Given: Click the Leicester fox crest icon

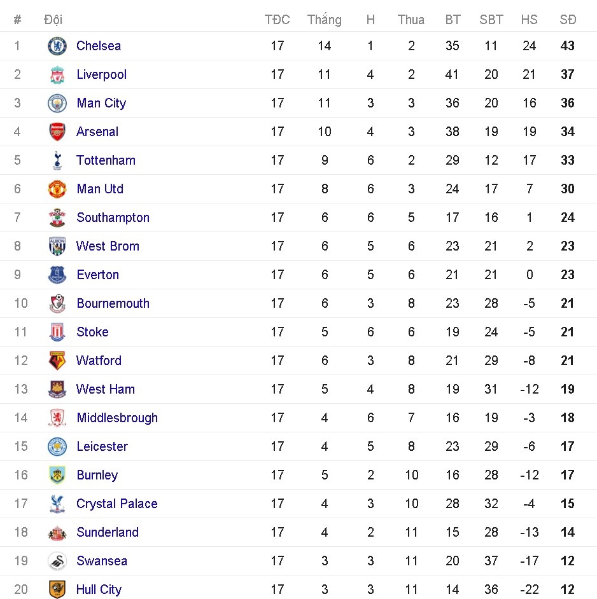Looking at the screenshot, I should coord(57,446).
